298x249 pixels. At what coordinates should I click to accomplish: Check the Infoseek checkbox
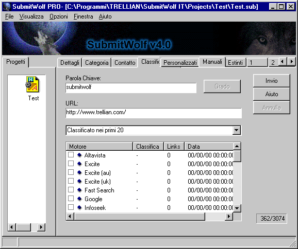[x=71, y=207]
